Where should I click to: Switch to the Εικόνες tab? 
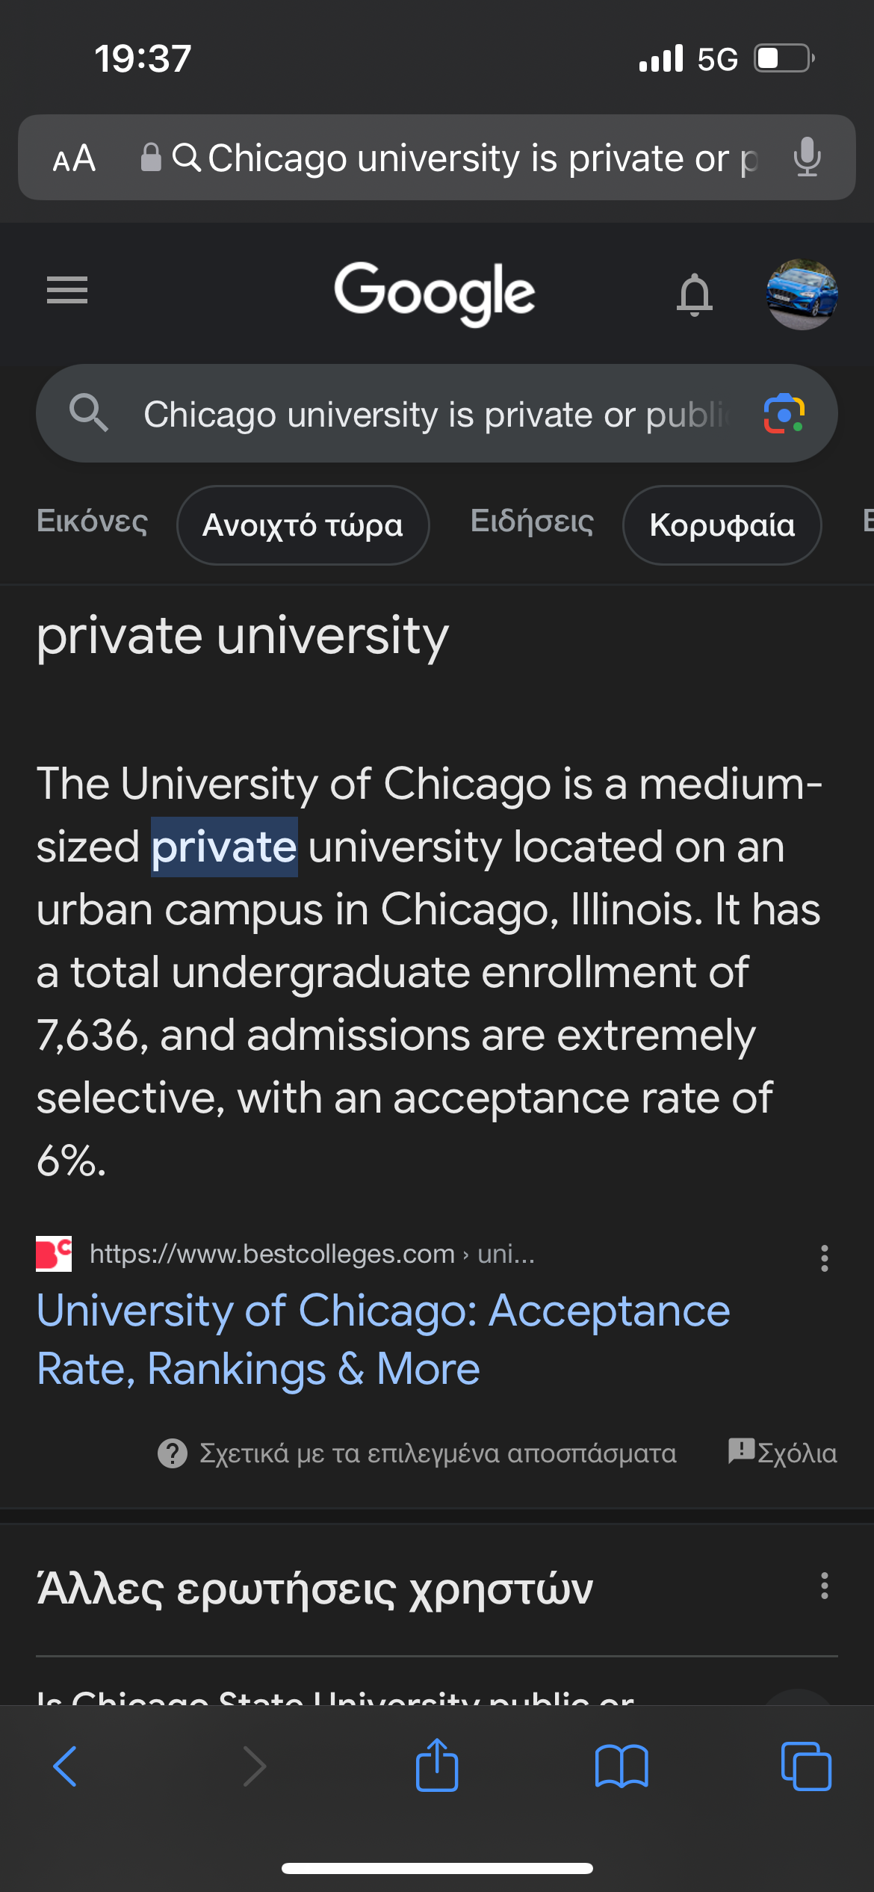[92, 521]
